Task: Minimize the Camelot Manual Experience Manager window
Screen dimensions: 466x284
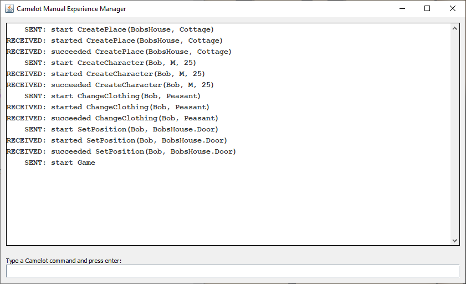Action: 402,9
